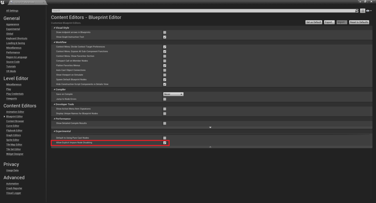Click Set as Default button

[x=314, y=22]
